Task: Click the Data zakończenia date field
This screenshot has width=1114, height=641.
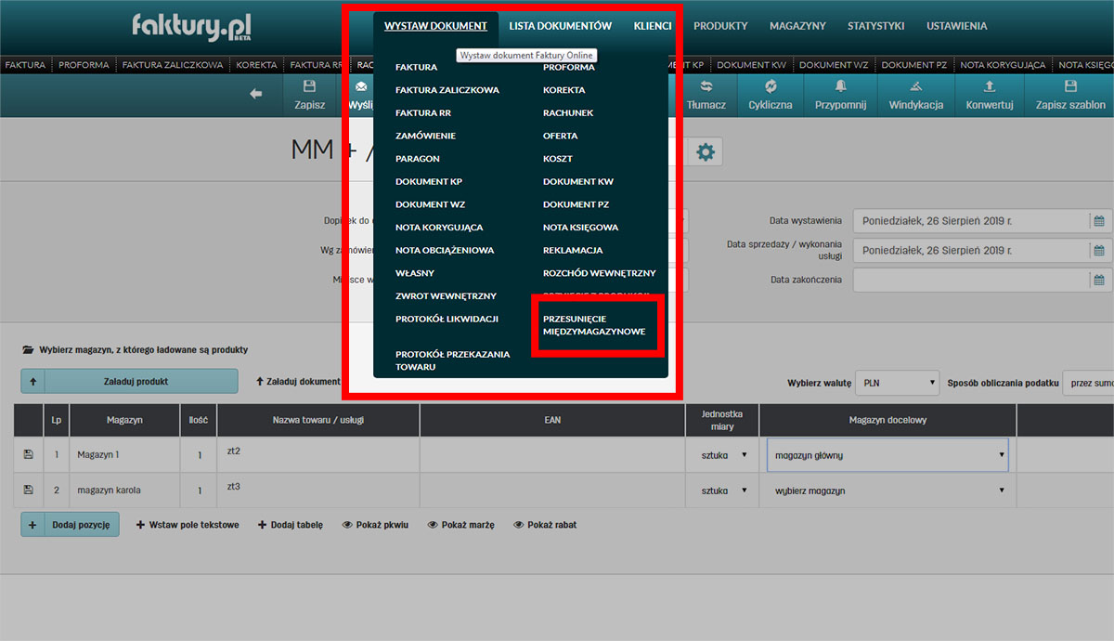Action: (970, 280)
